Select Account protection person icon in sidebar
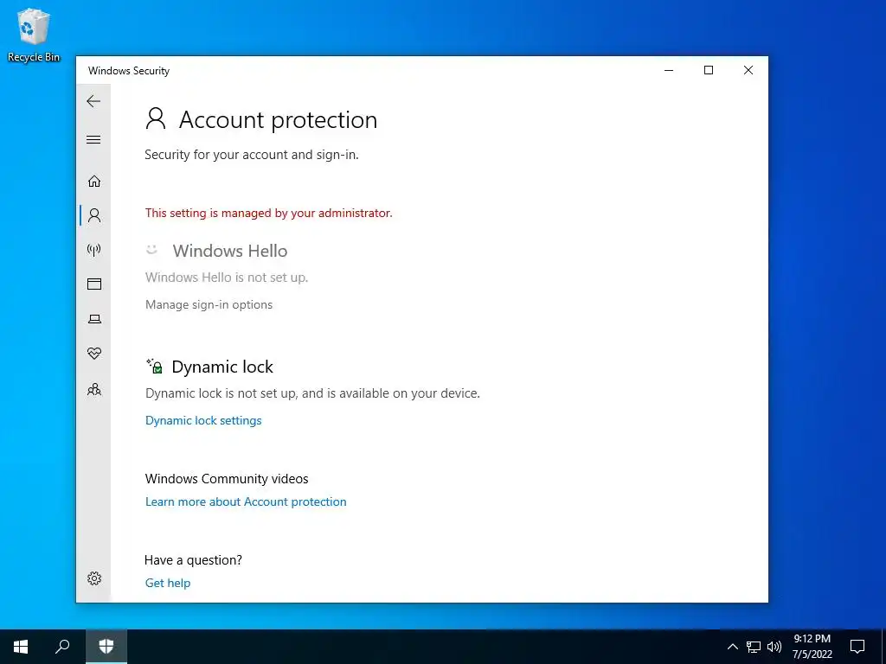The width and height of the screenshot is (886, 664). (x=94, y=215)
